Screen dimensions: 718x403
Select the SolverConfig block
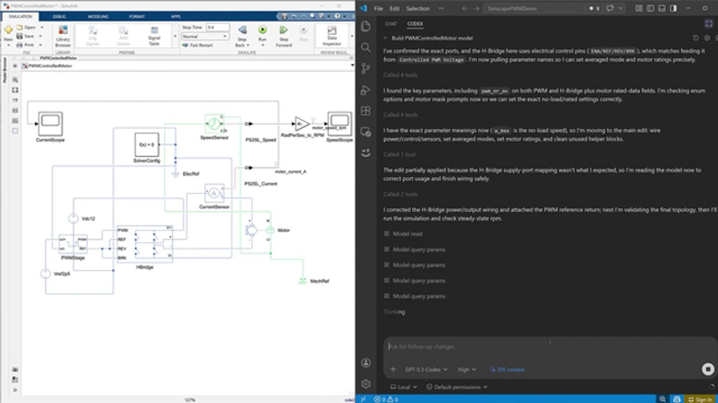[x=148, y=144]
